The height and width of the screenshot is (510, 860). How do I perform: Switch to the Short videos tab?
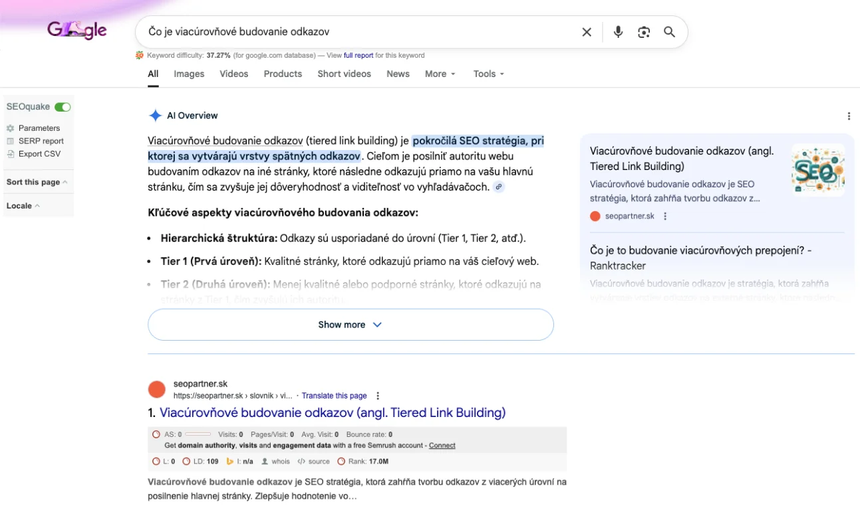coord(344,74)
